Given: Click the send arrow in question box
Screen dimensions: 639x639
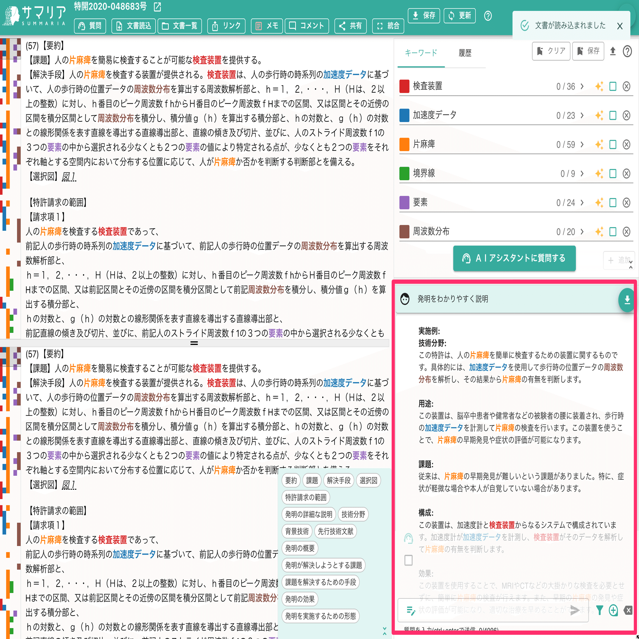Looking at the screenshot, I should tap(575, 610).
